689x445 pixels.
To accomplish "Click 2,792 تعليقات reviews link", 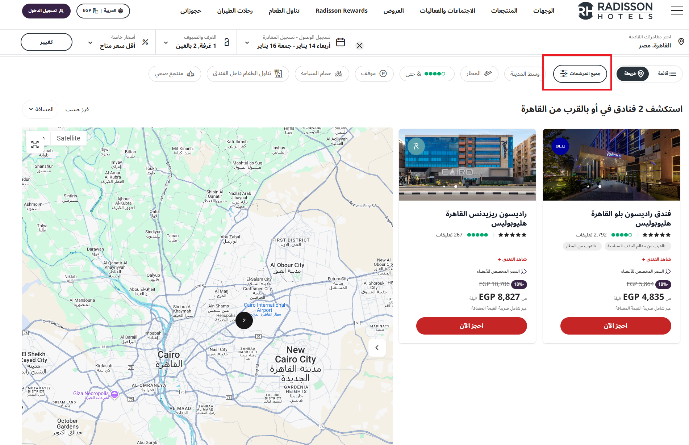I will point(591,235).
